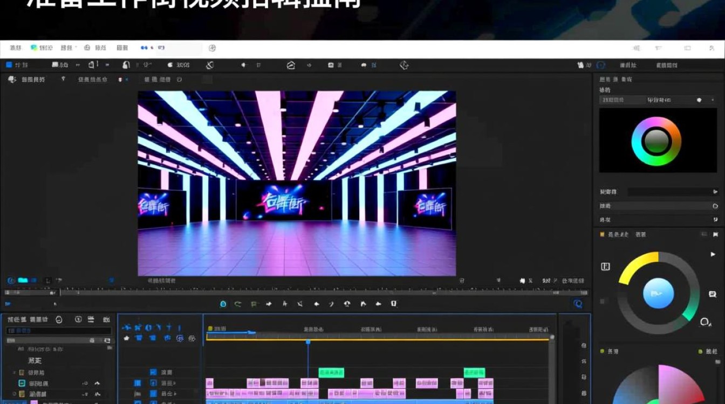Image resolution: width=725 pixels, height=404 pixels.
Task: Click the yellow work-area bar above the tracks
Action: point(378,339)
